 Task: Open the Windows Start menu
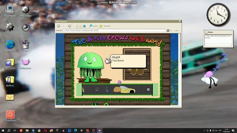3,130
